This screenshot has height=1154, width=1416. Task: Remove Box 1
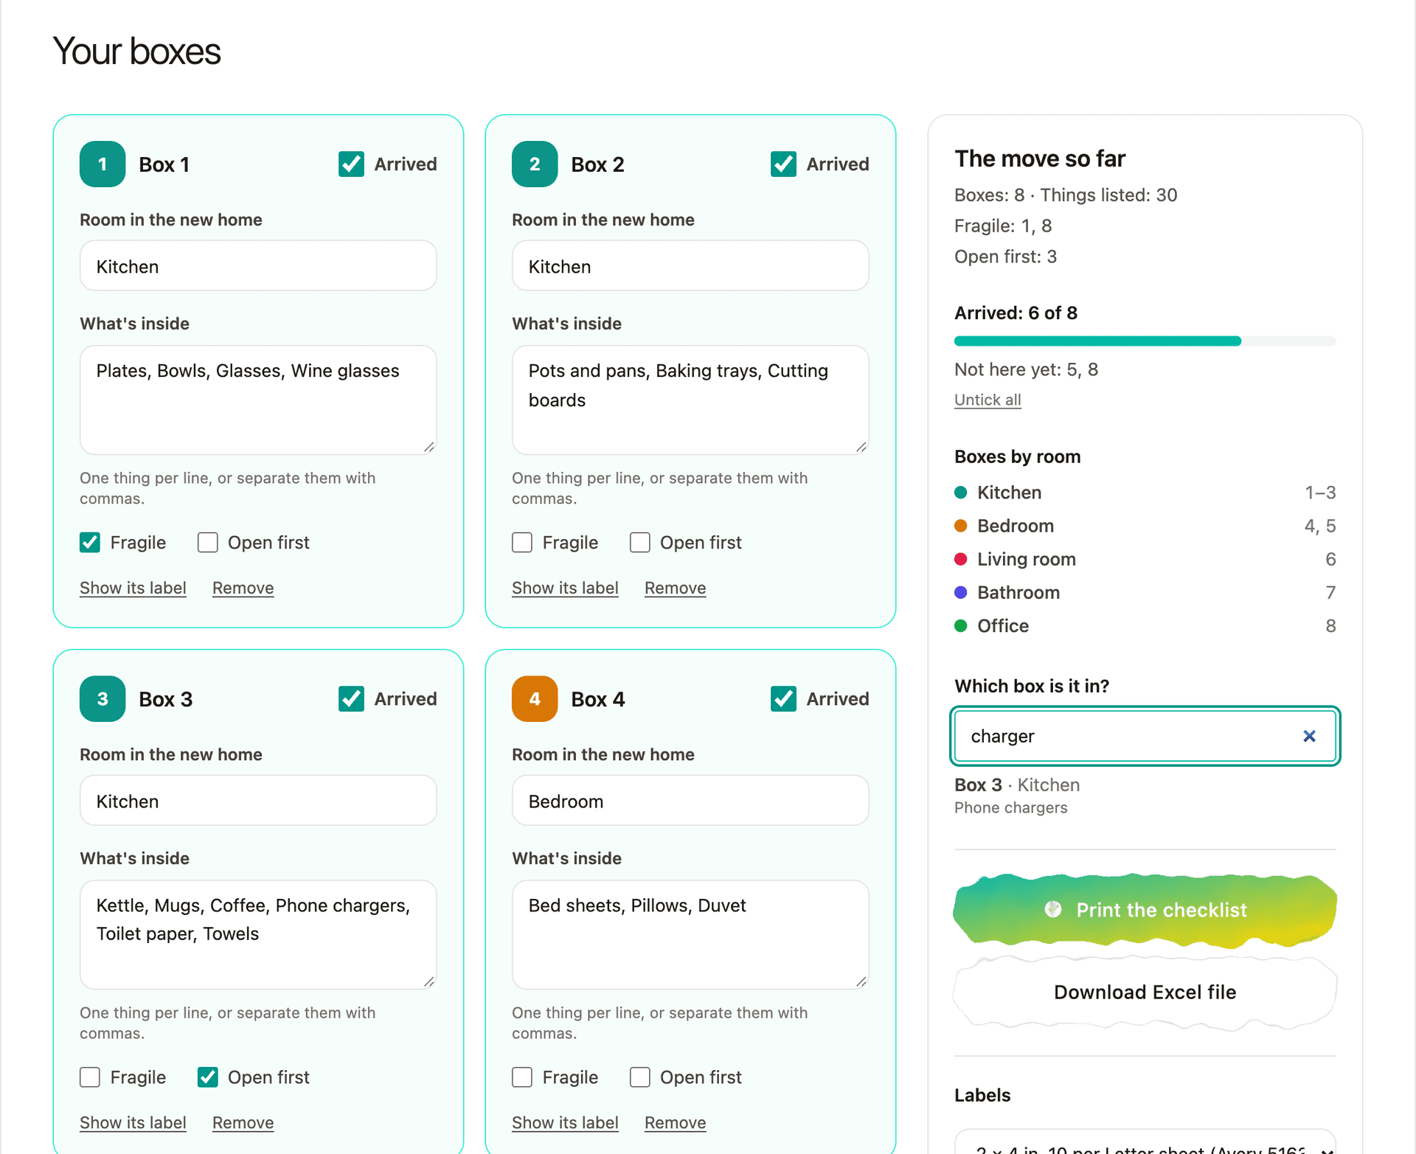tap(243, 588)
